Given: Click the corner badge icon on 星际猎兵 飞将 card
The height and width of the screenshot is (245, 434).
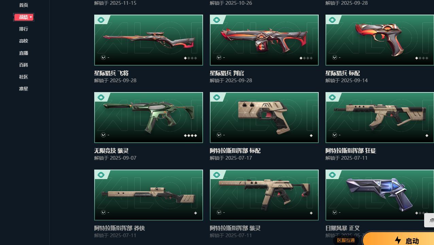Looking at the screenshot, I should [x=101, y=20].
